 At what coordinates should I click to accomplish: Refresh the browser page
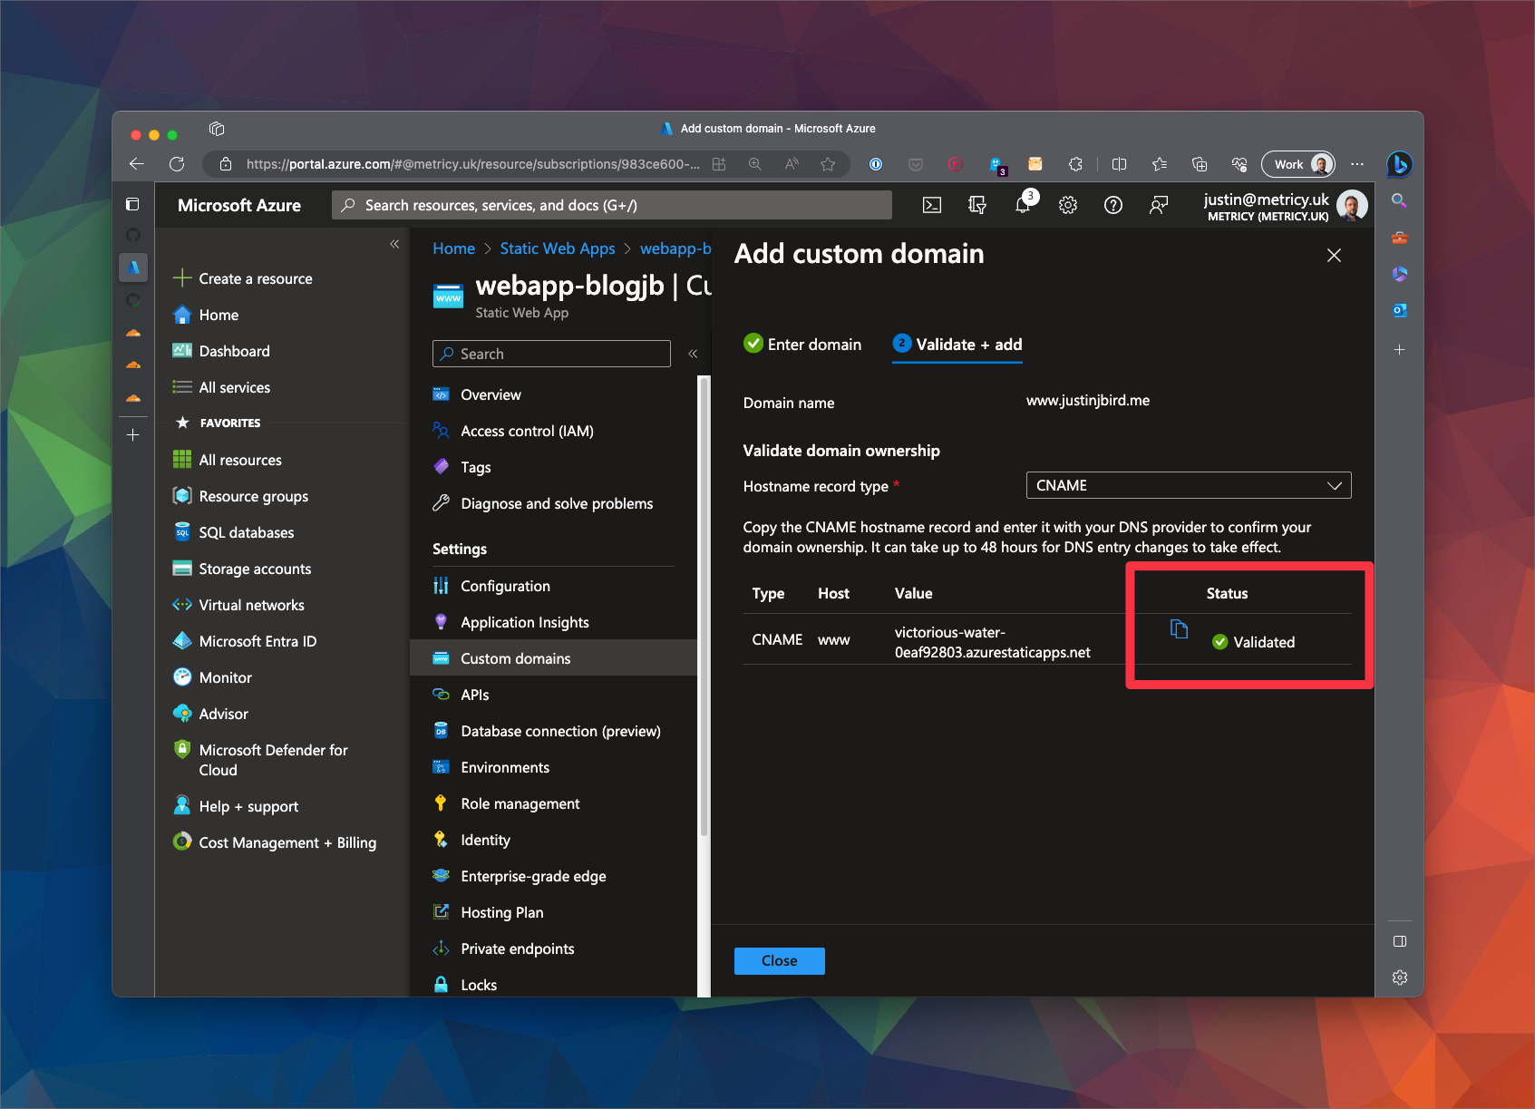177,164
